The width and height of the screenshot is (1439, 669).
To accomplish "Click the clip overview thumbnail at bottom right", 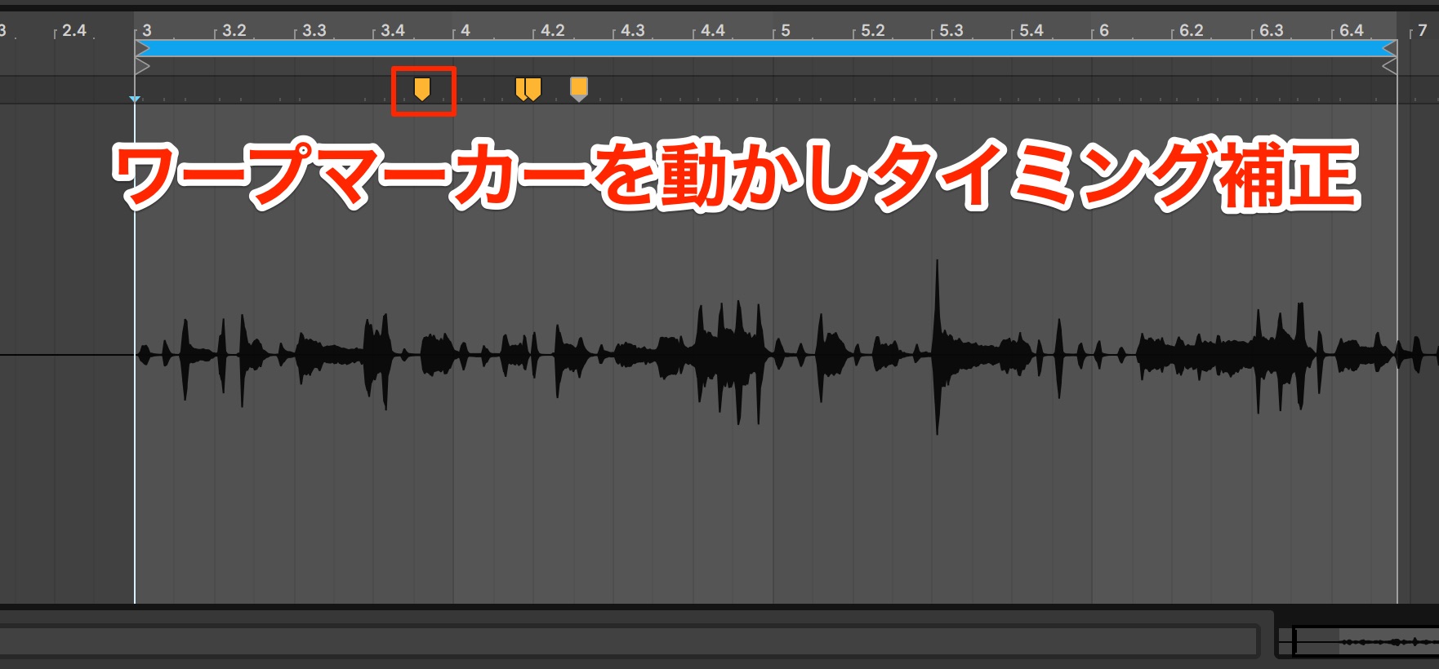I will click(1360, 642).
